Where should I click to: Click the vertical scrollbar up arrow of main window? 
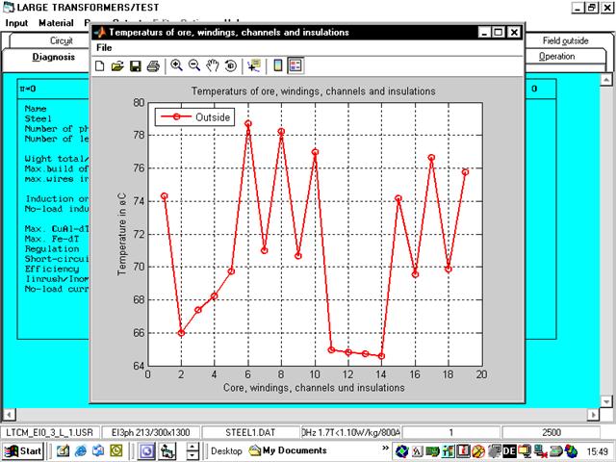click(606, 80)
